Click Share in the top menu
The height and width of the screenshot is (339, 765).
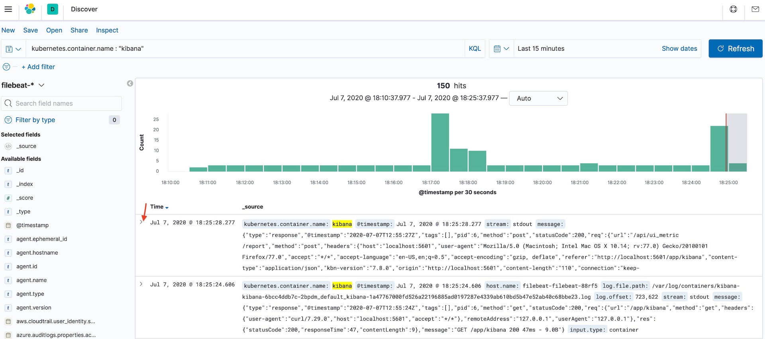[x=79, y=30]
